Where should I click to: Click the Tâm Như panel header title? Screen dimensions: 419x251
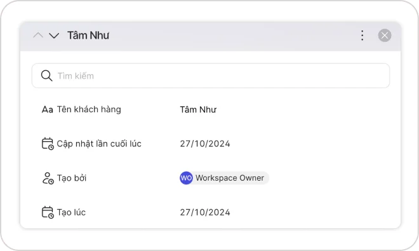(x=88, y=35)
